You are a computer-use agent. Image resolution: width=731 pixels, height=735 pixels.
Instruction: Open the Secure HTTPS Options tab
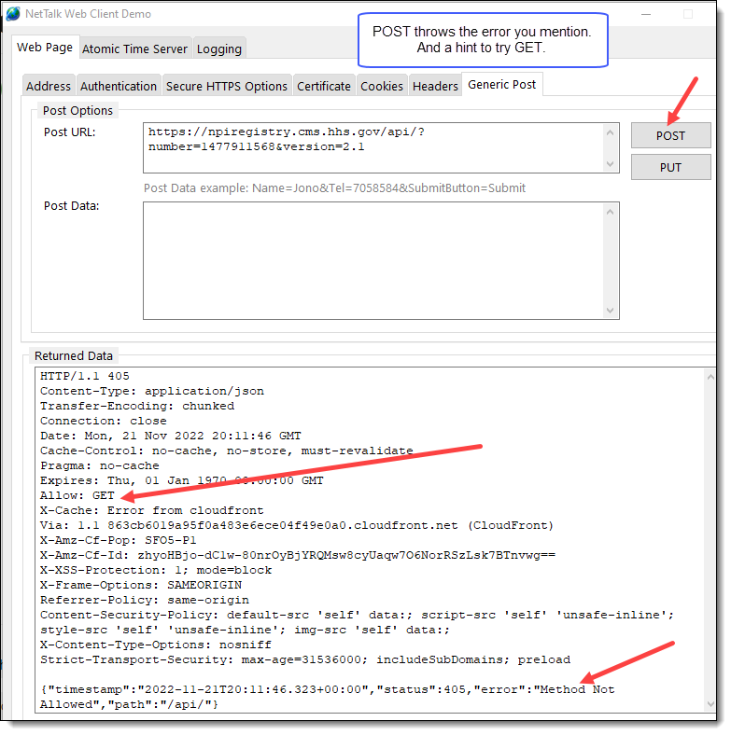tap(227, 86)
